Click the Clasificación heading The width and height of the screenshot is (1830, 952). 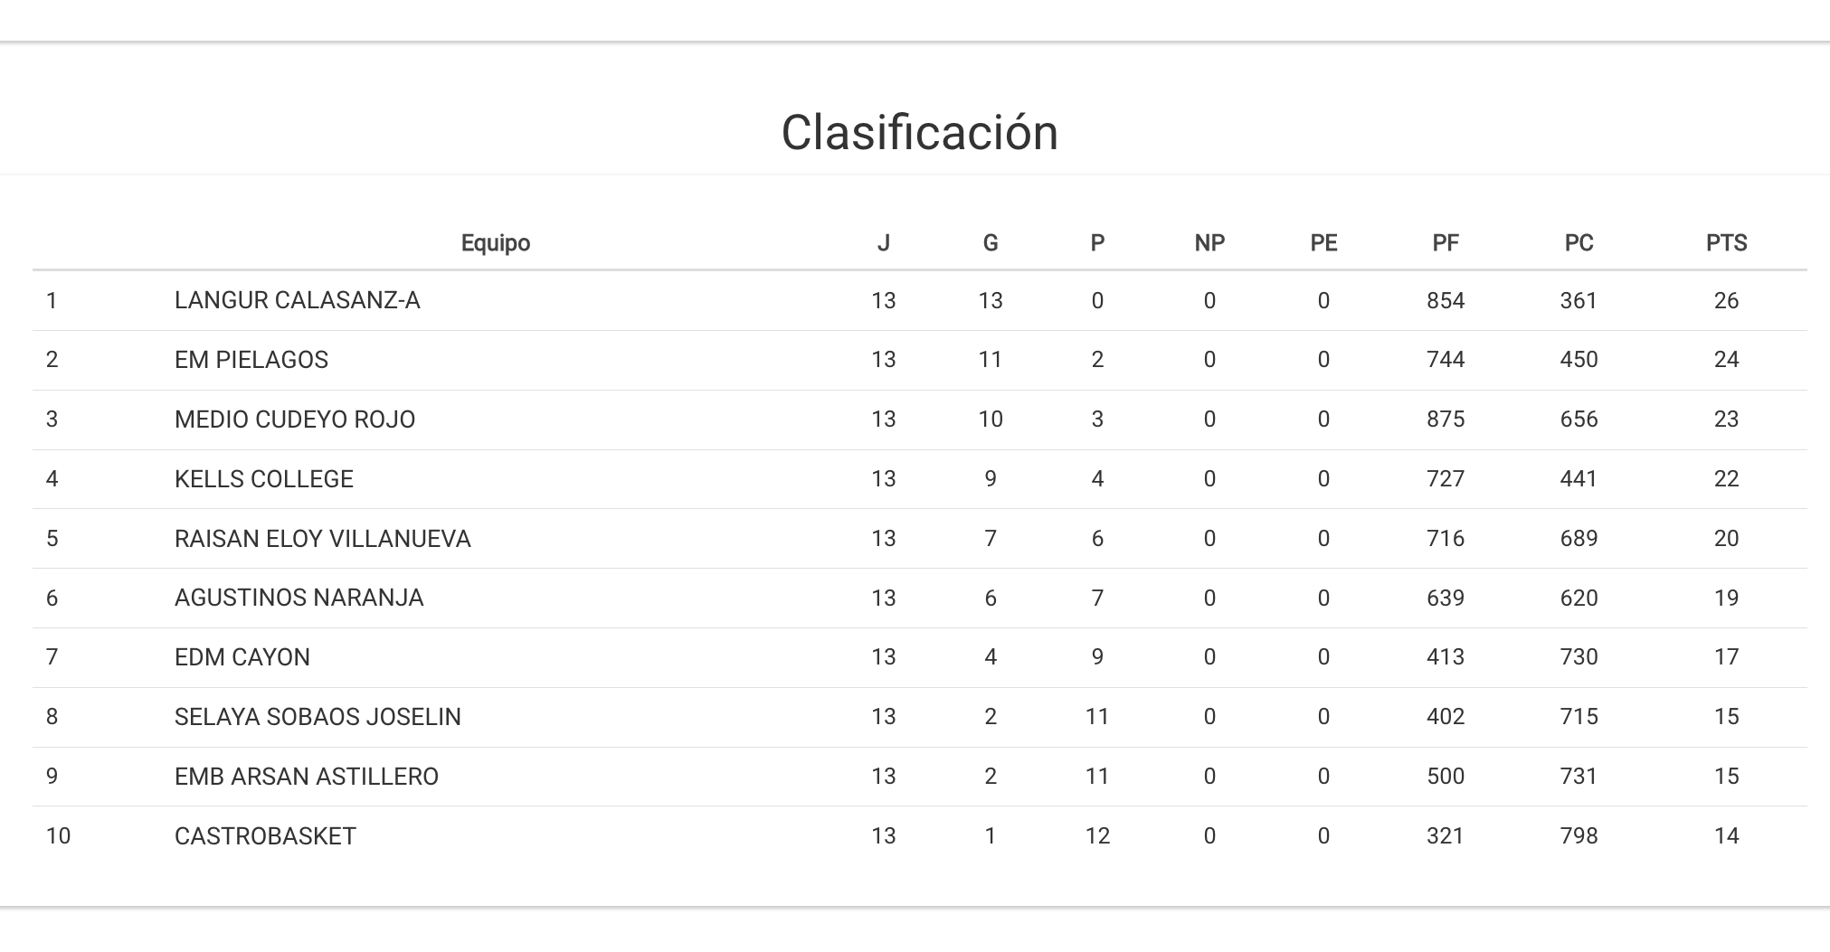[919, 133]
